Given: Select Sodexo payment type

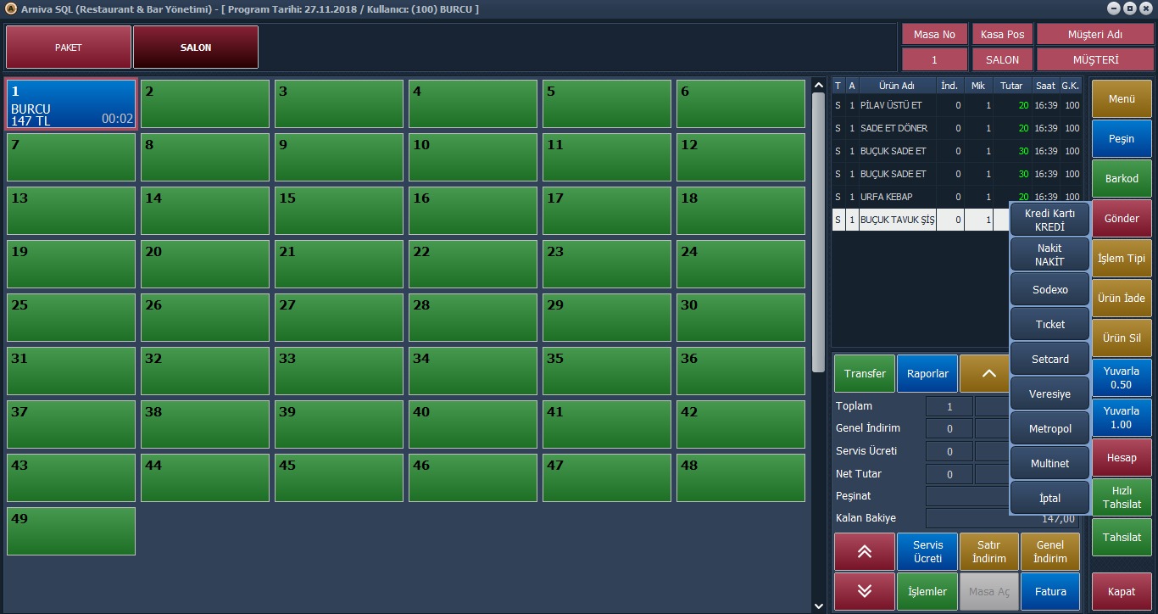Looking at the screenshot, I should [1049, 290].
